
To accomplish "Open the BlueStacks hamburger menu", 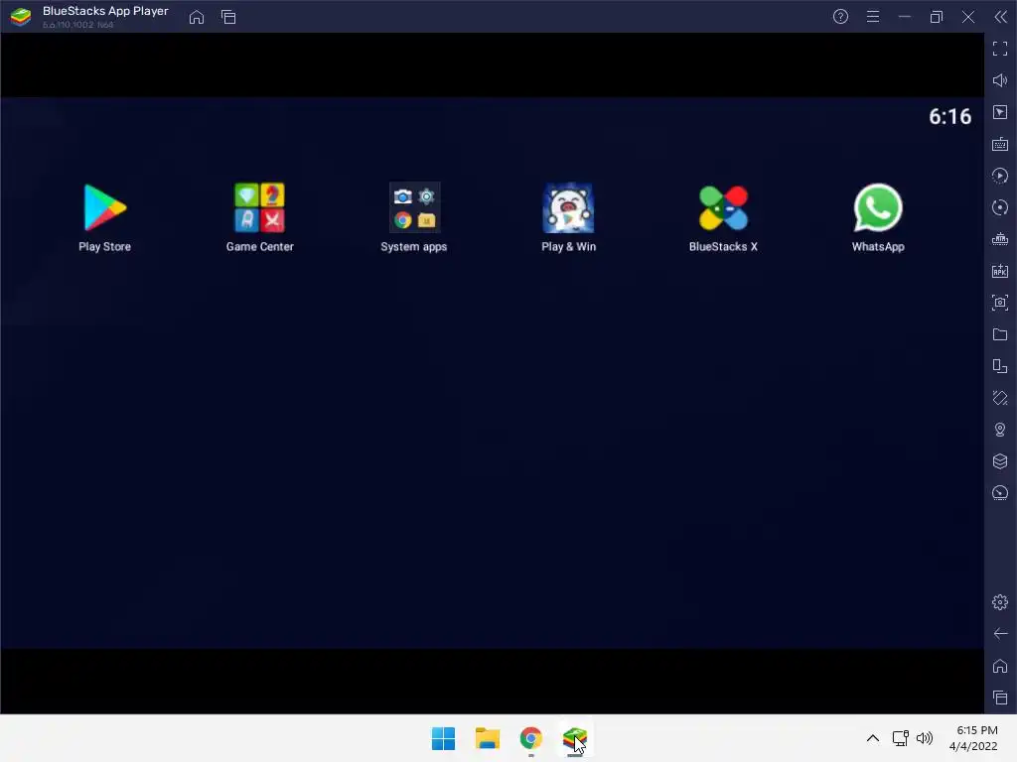I will pyautogui.click(x=873, y=17).
